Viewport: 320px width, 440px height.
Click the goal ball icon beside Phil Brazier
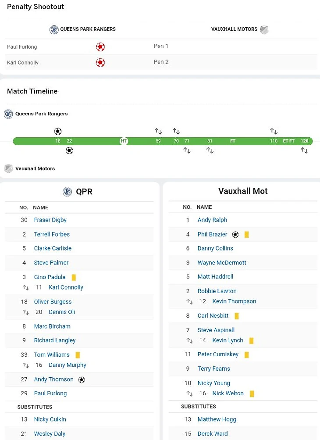[235, 235]
